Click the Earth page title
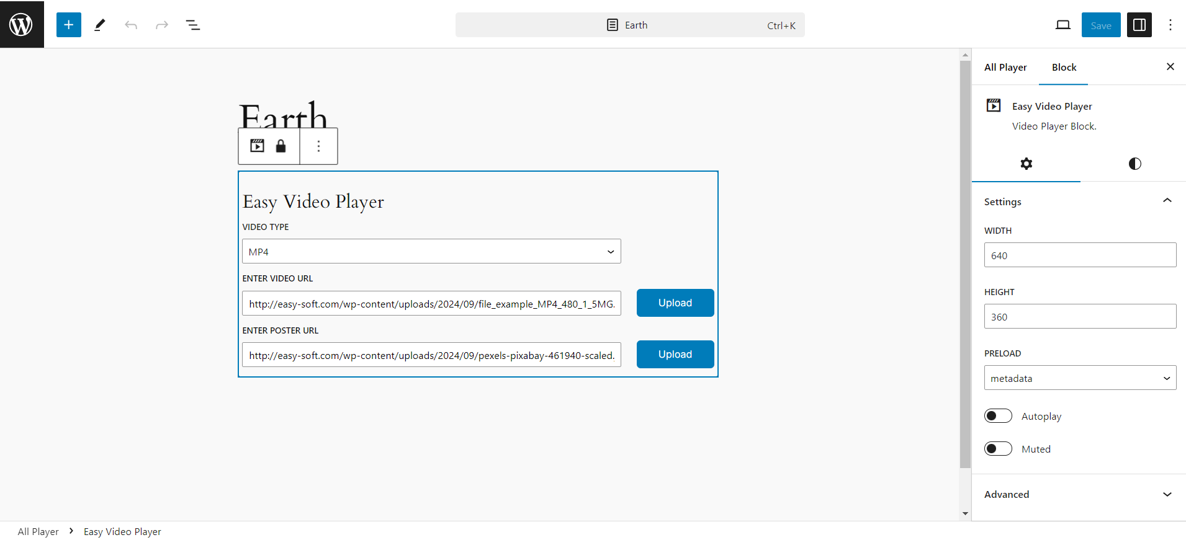 (x=283, y=117)
